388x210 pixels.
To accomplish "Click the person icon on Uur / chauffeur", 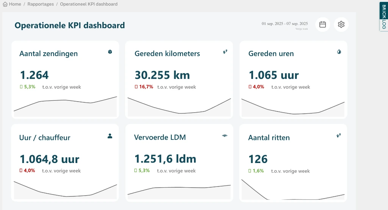I will click(x=110, y=136).
